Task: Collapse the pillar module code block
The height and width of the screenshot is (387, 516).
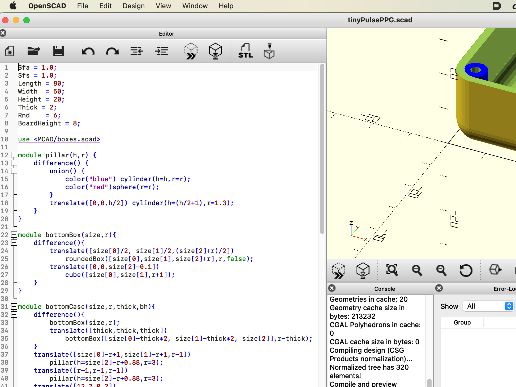Action: coord(14,155)
